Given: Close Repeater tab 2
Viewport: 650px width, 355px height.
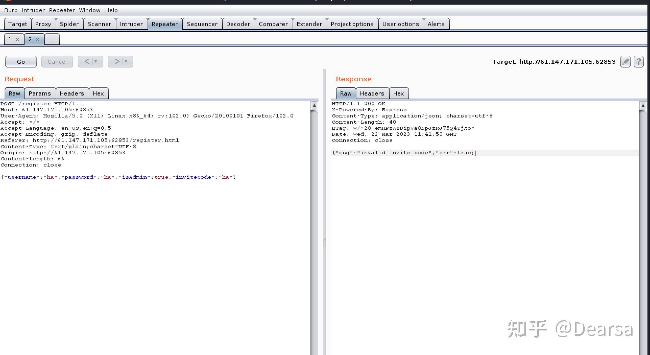Looking at the screenshot, I should pos(38,40).
